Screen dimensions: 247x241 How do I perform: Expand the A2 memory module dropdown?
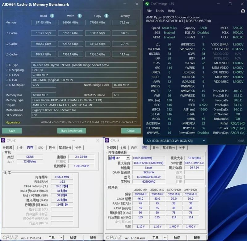pyautogui.click(x=204, y=141)
